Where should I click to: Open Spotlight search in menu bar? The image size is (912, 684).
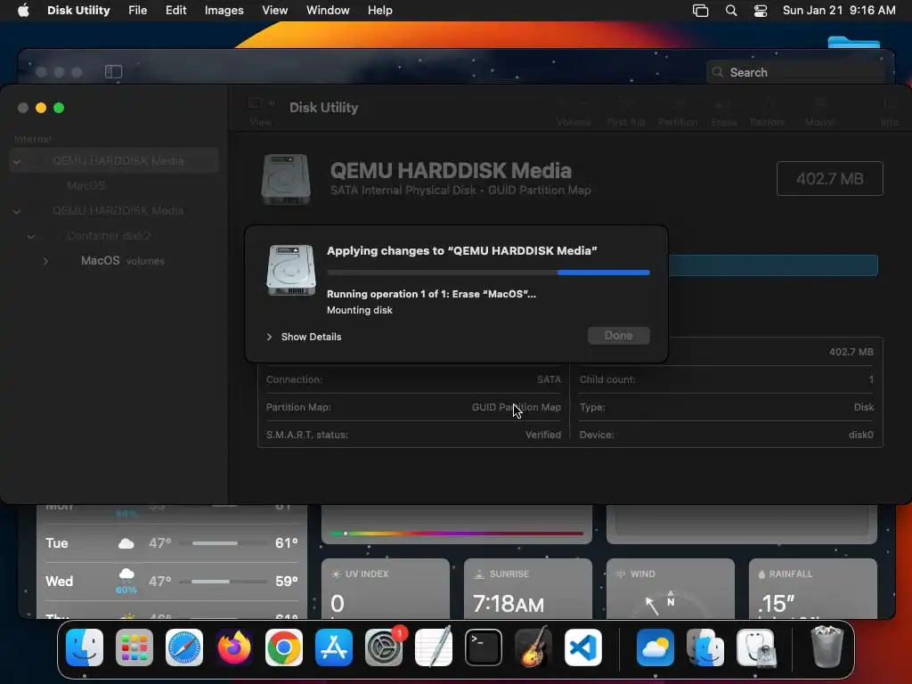731,11
